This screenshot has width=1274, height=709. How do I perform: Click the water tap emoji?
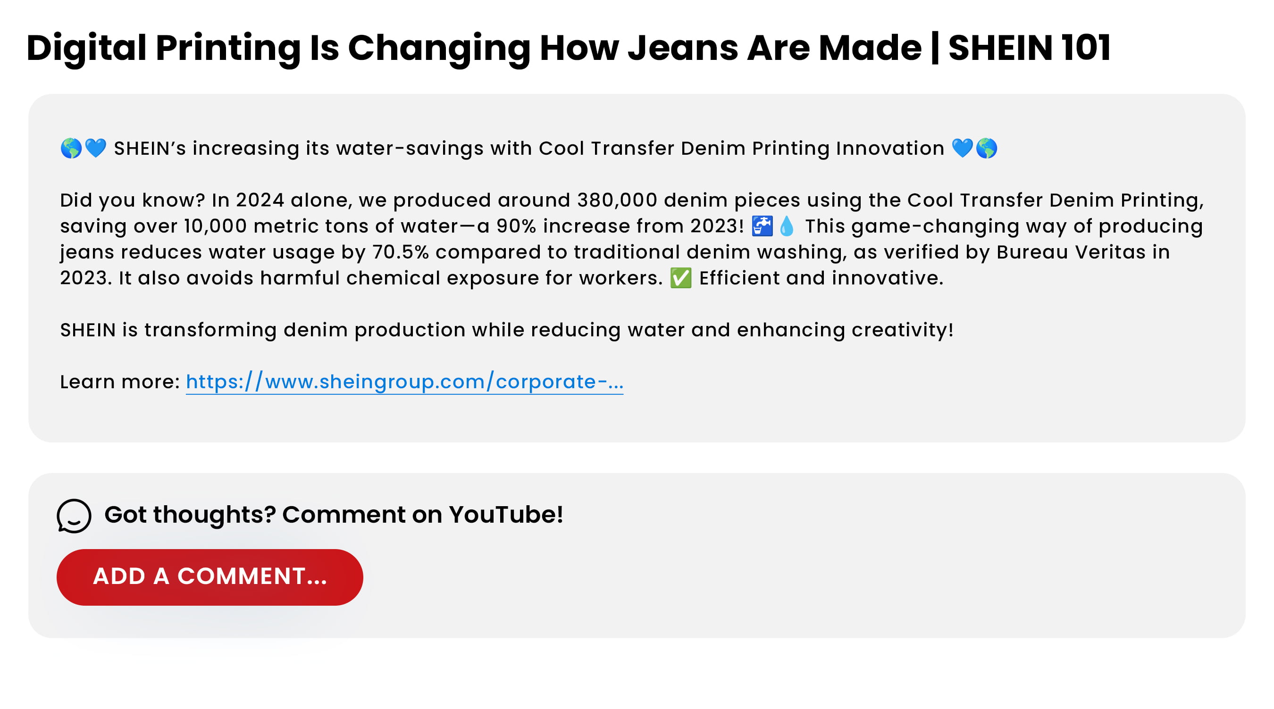(762, 226)
